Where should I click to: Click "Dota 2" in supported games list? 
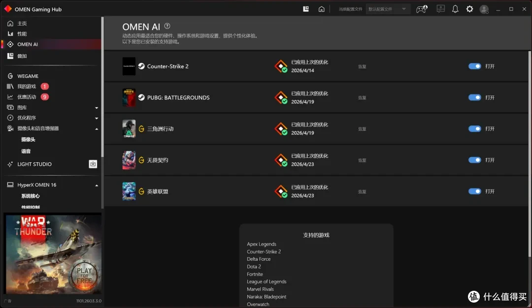point(254,267)
